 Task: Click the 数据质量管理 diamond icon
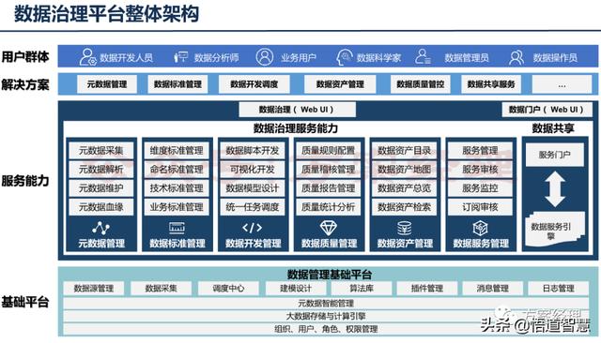click(x=329, y=228)
